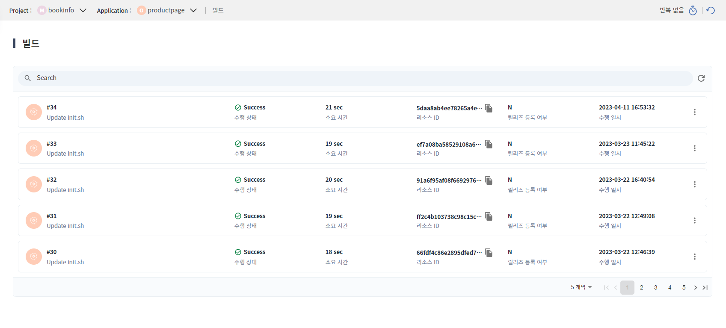
Task: Select build number #30 text
Action: pos(52,252)
